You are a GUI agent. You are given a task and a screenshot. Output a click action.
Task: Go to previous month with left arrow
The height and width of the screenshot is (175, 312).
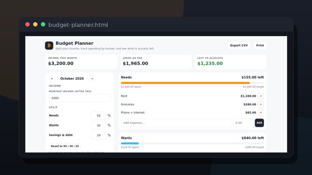[52, 79]
